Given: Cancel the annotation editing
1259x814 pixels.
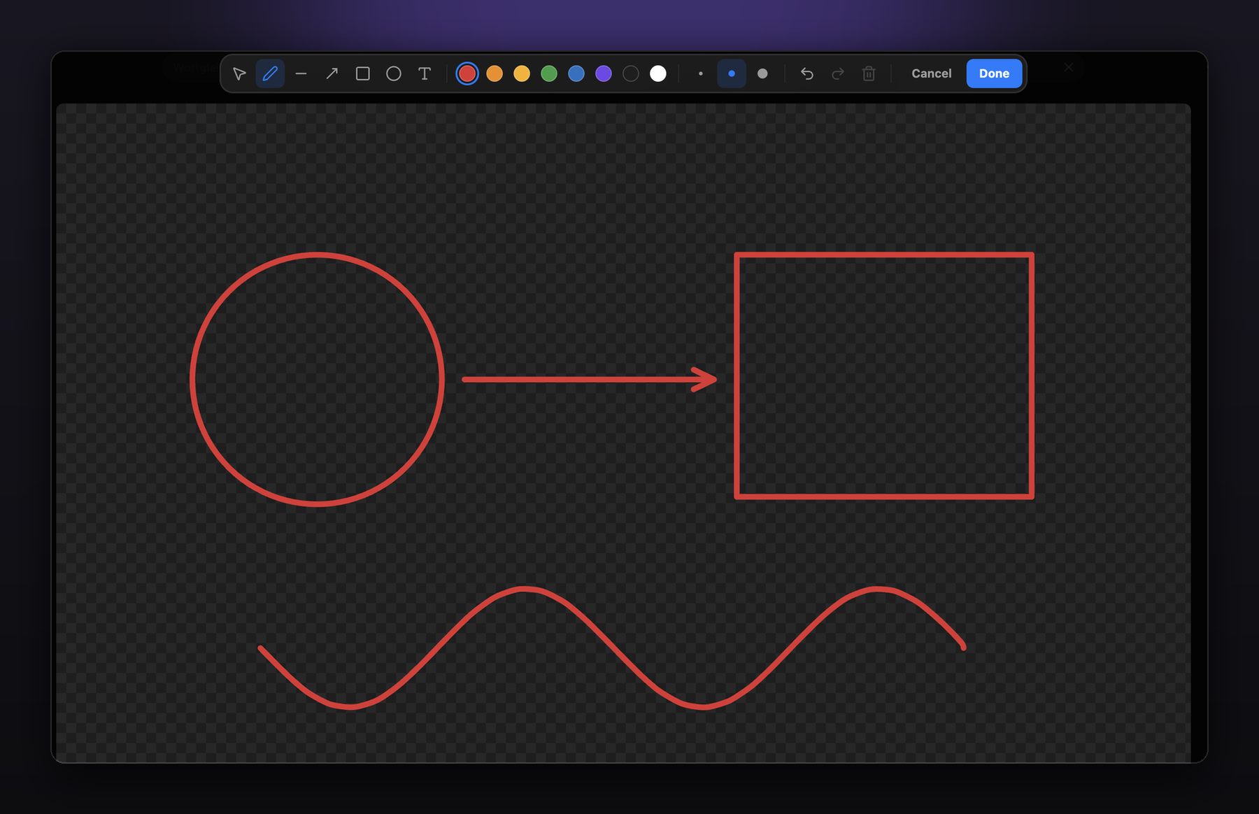Looking at the screenshot, I should (x=931, y=73).
